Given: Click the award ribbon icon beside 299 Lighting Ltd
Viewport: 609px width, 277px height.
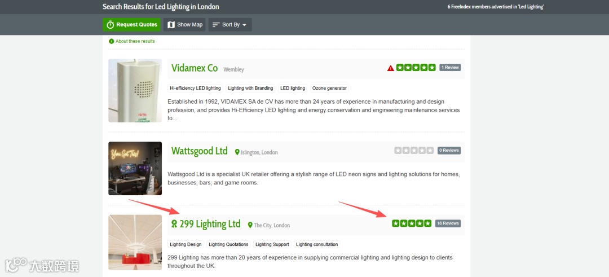Looking at the screenshot, I should tap(174, 224).
